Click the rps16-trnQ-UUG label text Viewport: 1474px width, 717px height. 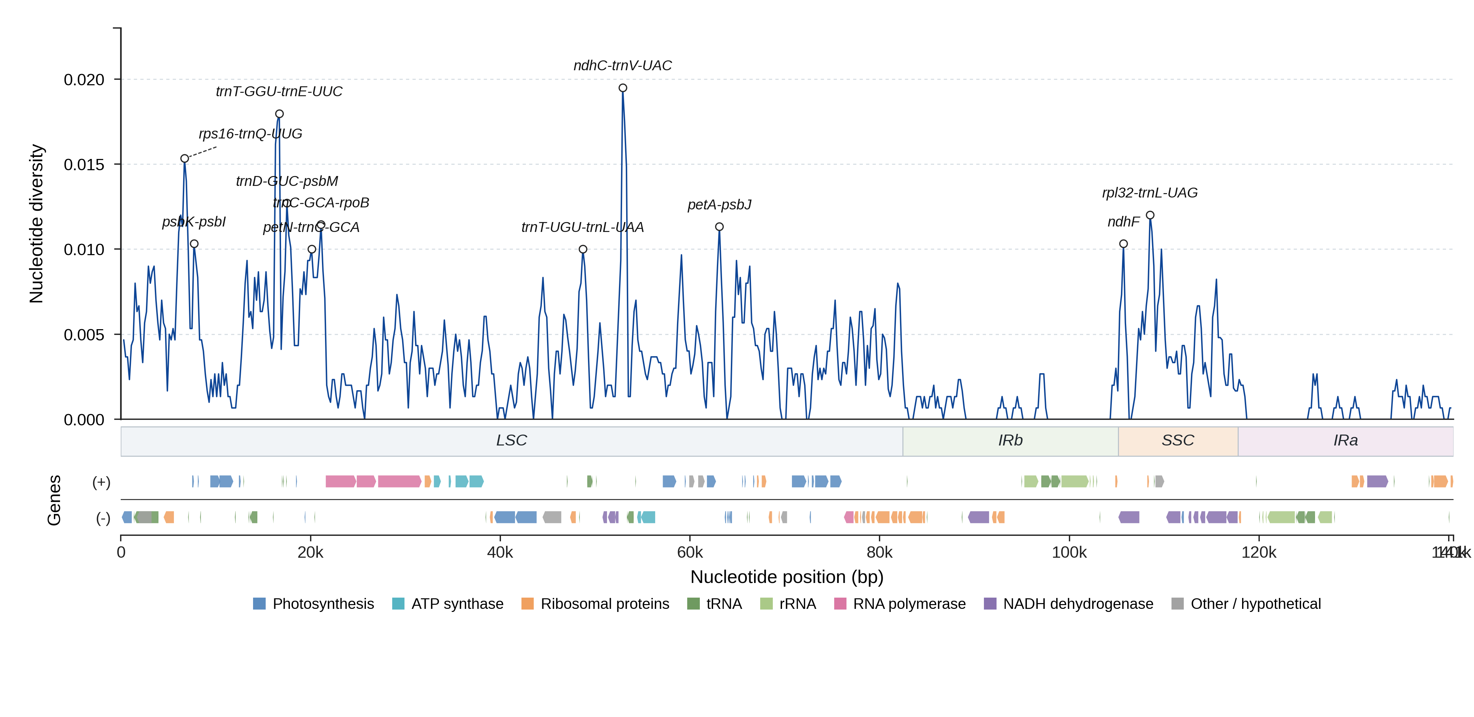[x=251, y=134]
